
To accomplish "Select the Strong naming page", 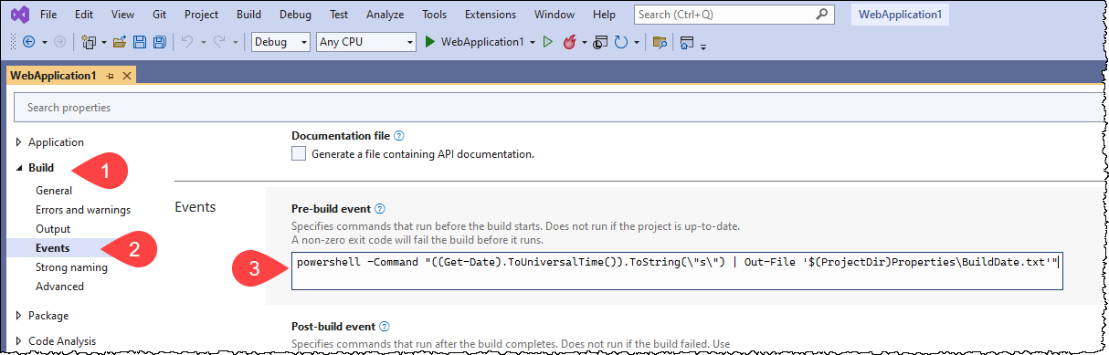I will tap(71, 267).
